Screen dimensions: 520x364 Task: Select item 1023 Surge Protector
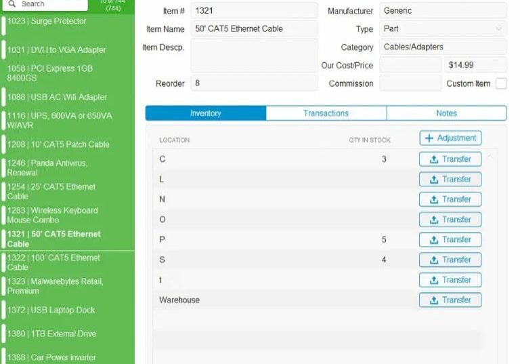pyautogui.click(x=67, y=25)
